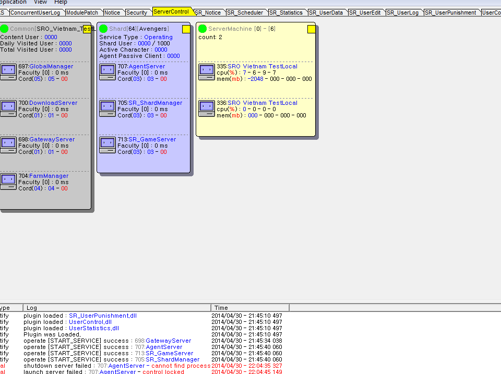Click Agent Passive Client 0000 line
The height and width of the screenshot is (374, 501).
[x=140, y=56]
